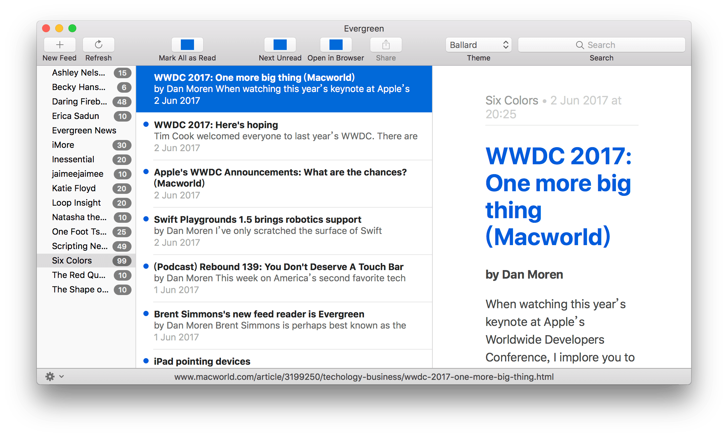Select Scripting Ne... feed
This screenshot has width=728, height=437.
[86, 246]
